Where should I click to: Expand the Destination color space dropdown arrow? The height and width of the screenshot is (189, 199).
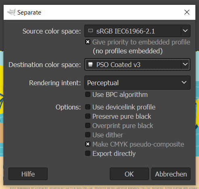pyautogui.click(x=185, y=64)
